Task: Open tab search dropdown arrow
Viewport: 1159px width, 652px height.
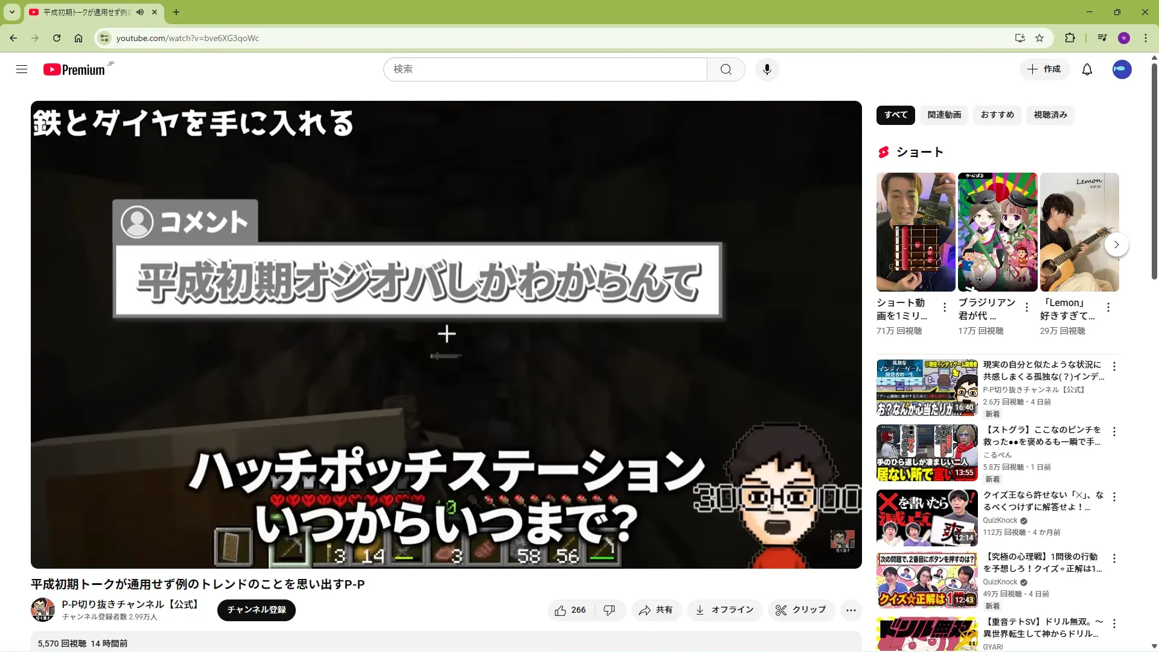Action: (x=11, y=12)
